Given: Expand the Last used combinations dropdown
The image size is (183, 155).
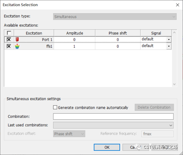Looking at the screenshot, I should pyautogui.click(x=113, y=125).
